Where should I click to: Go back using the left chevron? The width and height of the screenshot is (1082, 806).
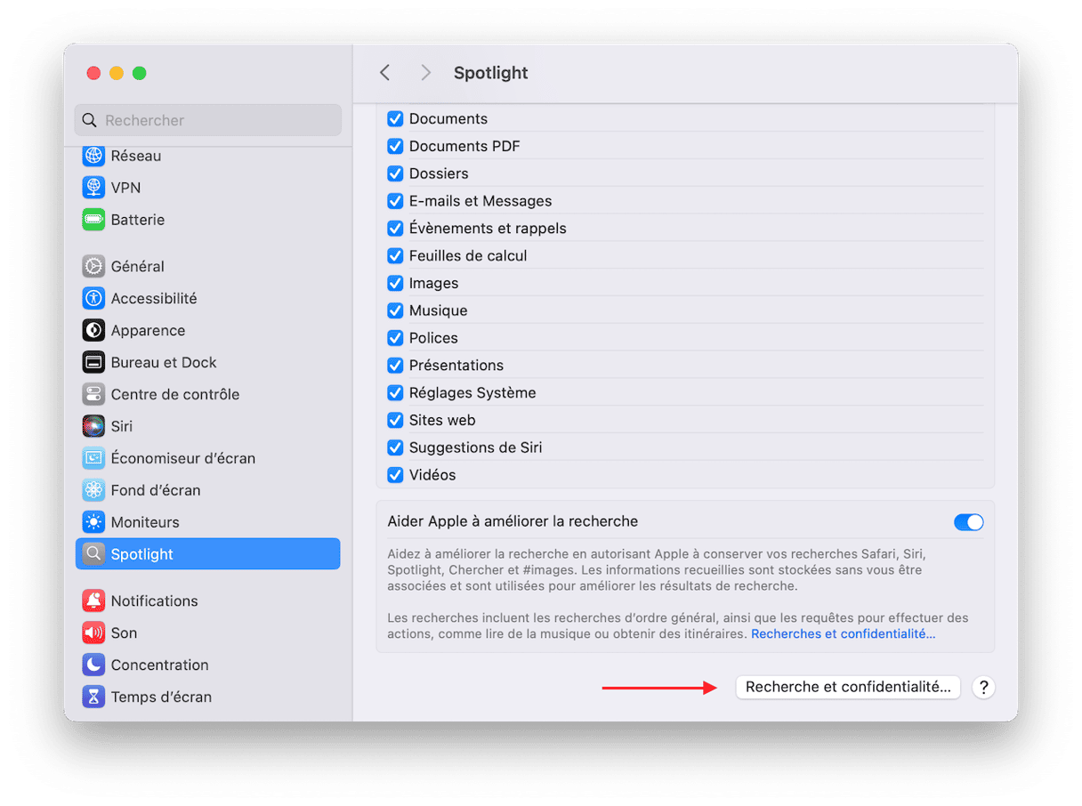[384, 73]
